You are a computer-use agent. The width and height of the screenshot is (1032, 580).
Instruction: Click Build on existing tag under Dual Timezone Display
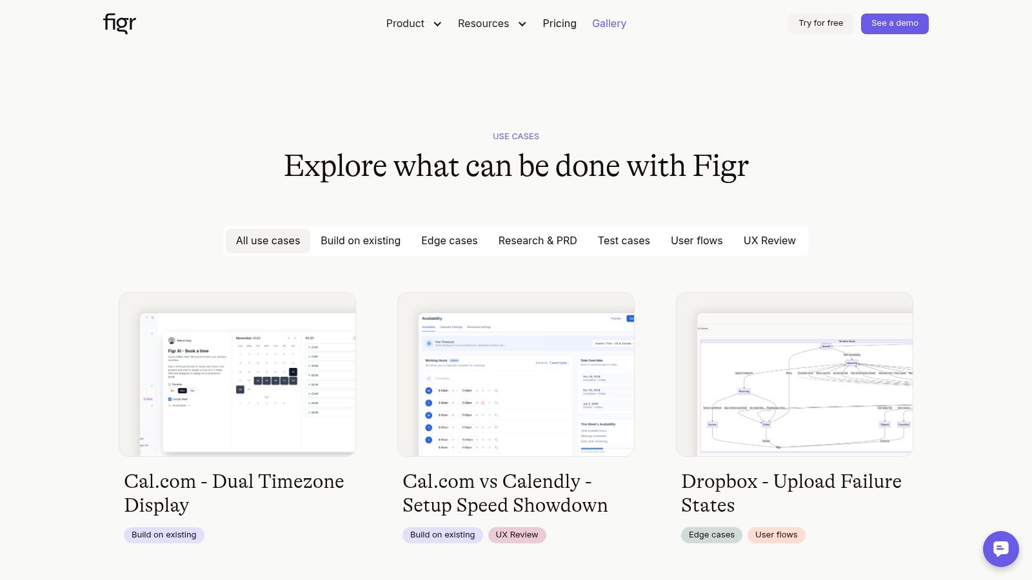click(x=164, y=535)
